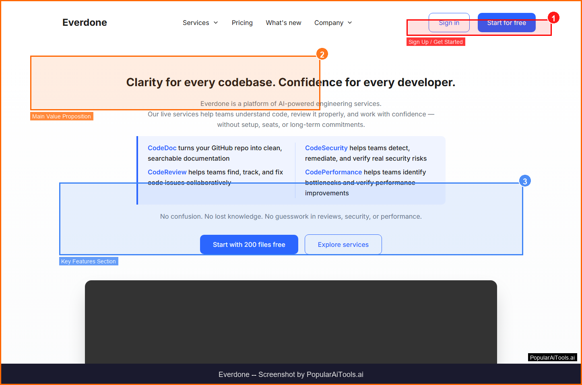The width and height of the screenshot is (582, 385).
Task: Go to the Pricing page
Action: pos(242,23)
